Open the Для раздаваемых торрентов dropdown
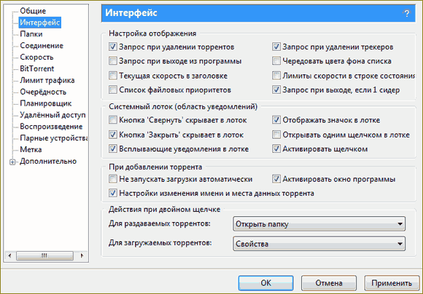 [319, 223]
